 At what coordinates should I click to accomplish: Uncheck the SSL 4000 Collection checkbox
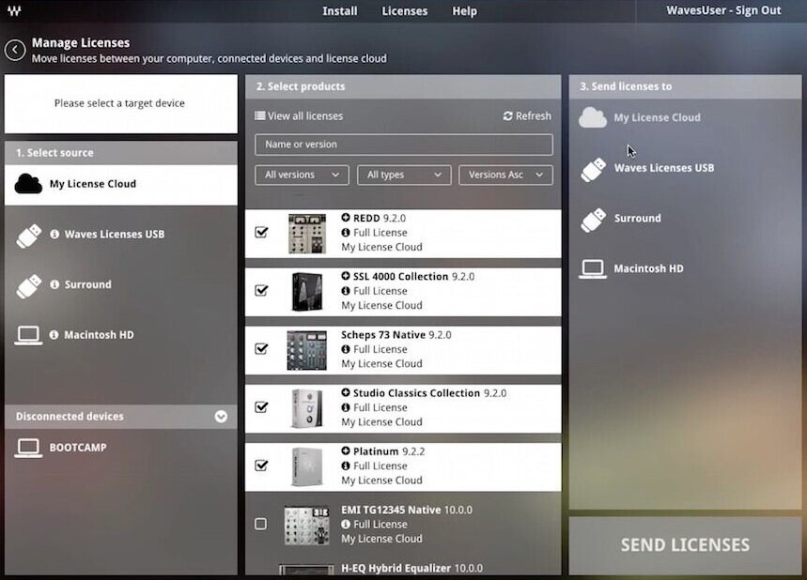(x=261, y=291)
